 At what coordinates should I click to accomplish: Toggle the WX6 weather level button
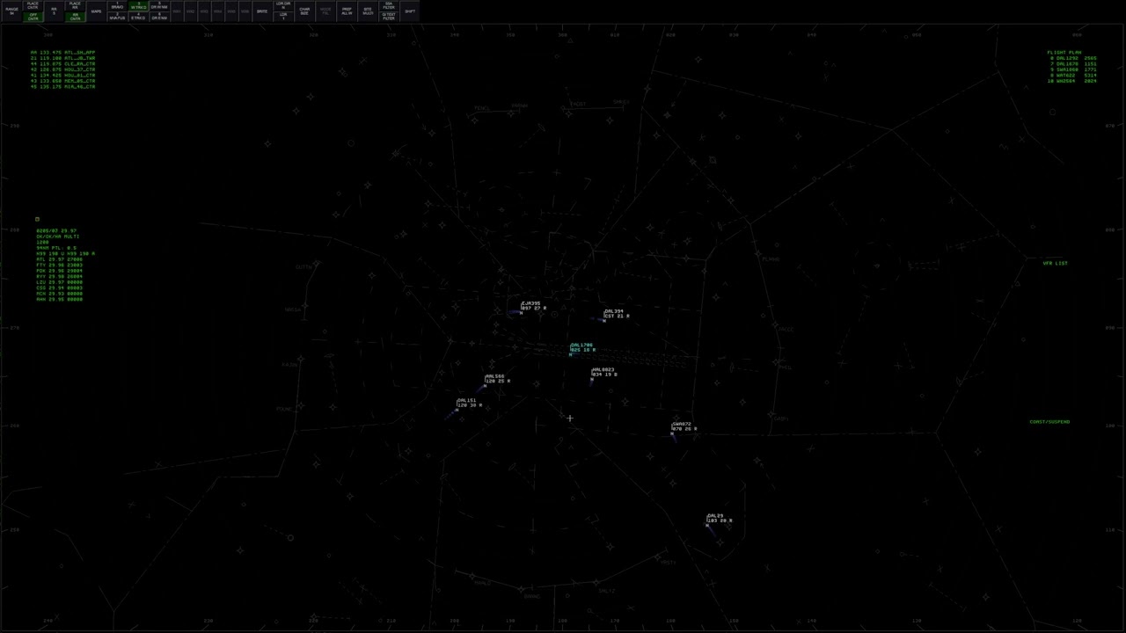tap(245, 11)
